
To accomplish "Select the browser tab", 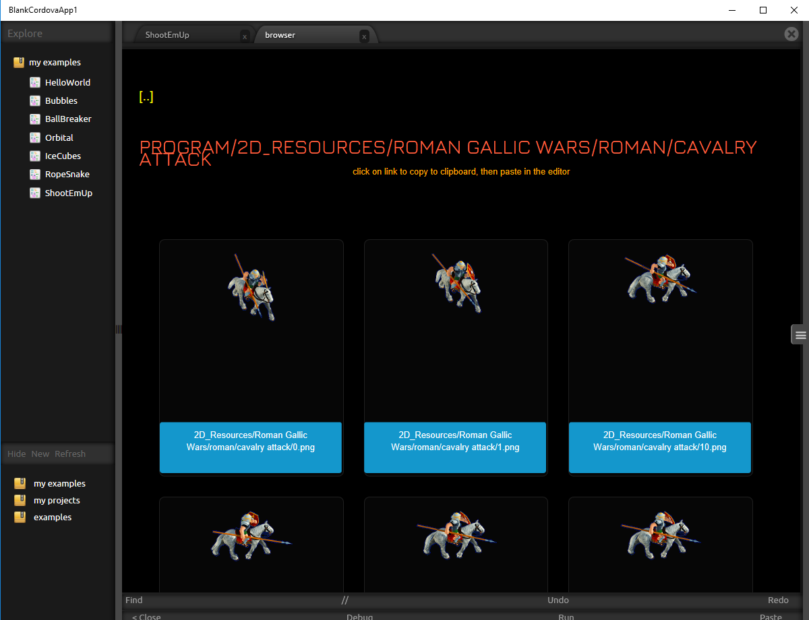I will click(280, 35).
